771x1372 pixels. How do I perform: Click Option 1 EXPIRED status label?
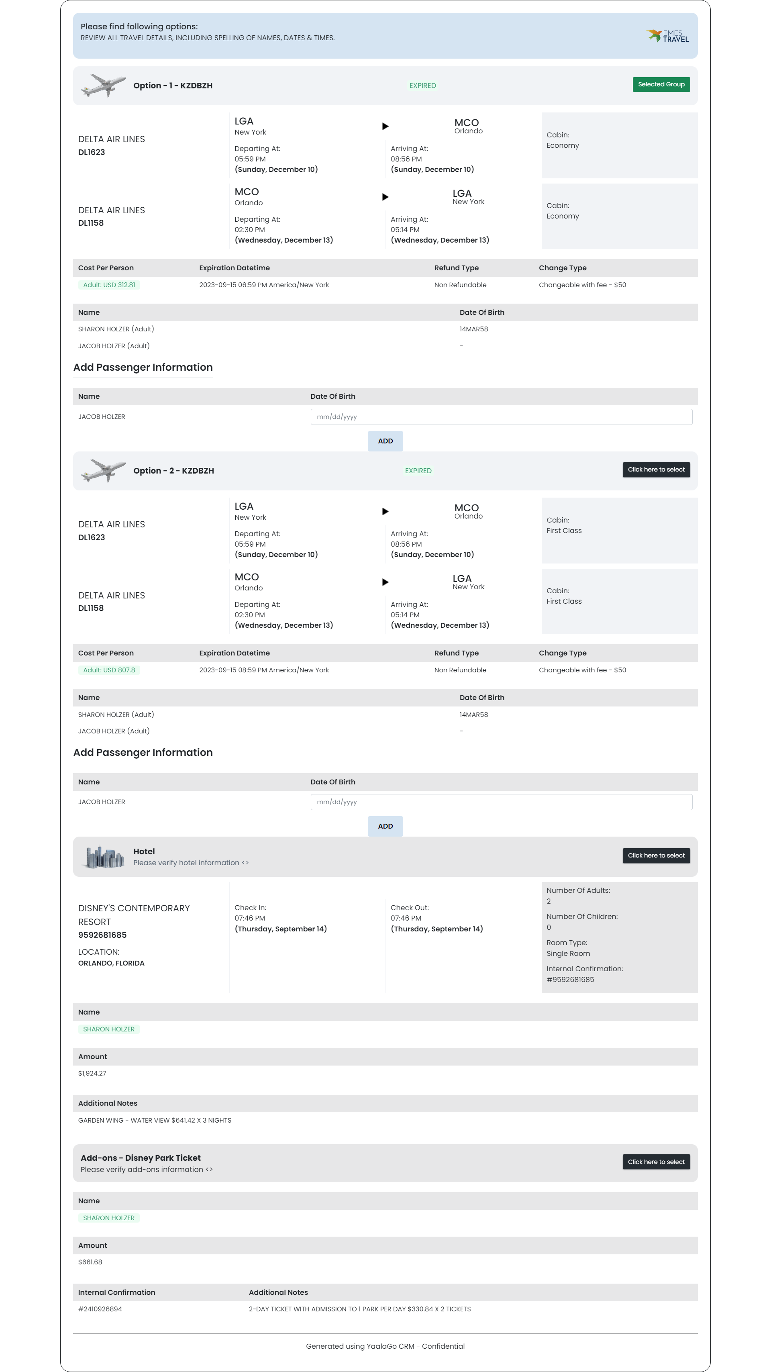tap(422, 85)
